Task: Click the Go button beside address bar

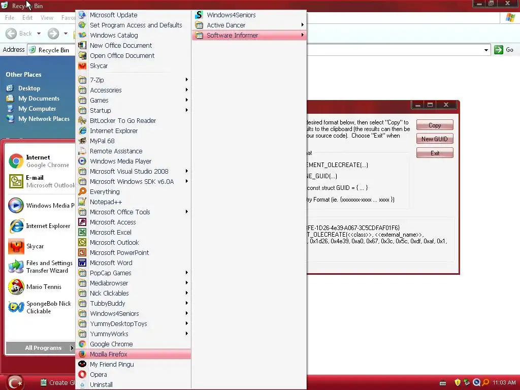Action: pos(504,50)
